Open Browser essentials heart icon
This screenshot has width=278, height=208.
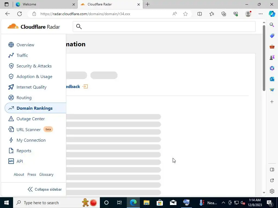pos(236,14)
